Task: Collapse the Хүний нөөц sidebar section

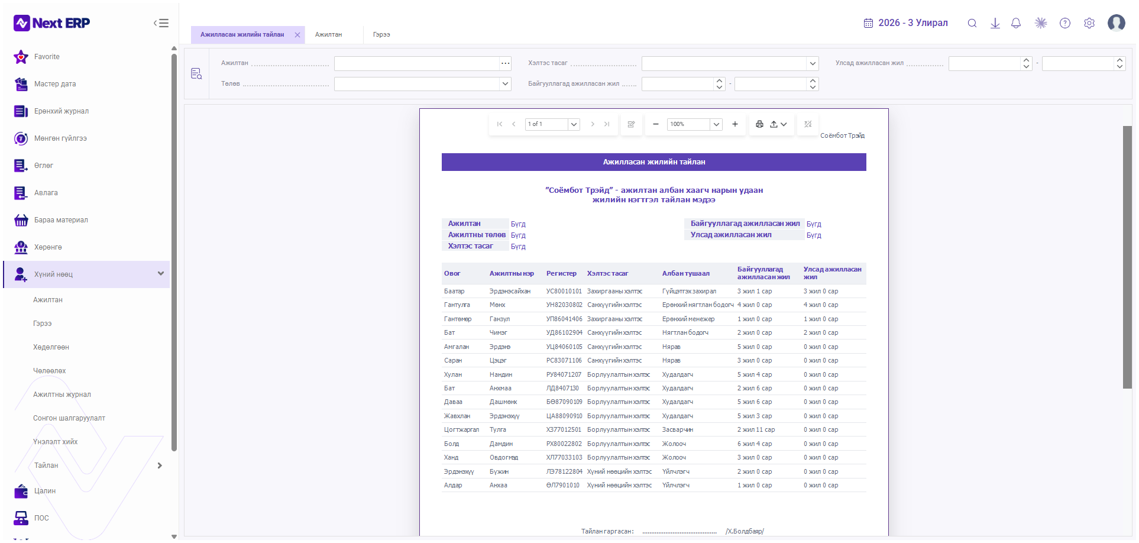Action: point(160,274)
